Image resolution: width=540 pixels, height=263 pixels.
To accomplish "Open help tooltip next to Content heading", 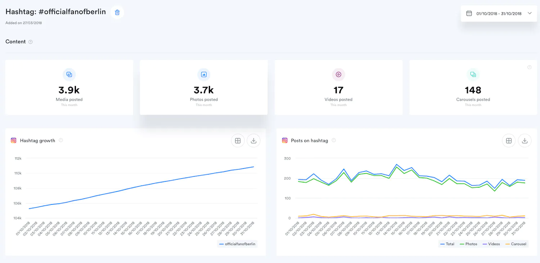I will pos(31,42).
